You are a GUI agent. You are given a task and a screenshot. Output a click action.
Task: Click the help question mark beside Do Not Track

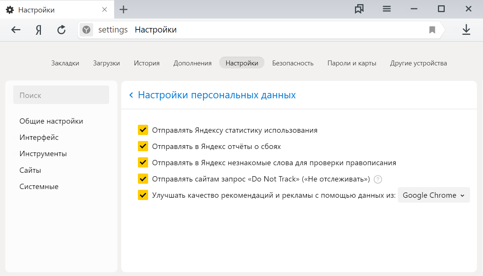tap(378, 179)
